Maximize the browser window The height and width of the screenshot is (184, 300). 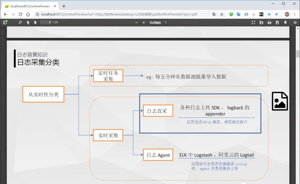pyautogui.click(x=284, y=4)
